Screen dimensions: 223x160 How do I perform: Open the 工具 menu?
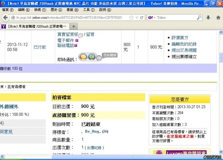coord(89,10)
